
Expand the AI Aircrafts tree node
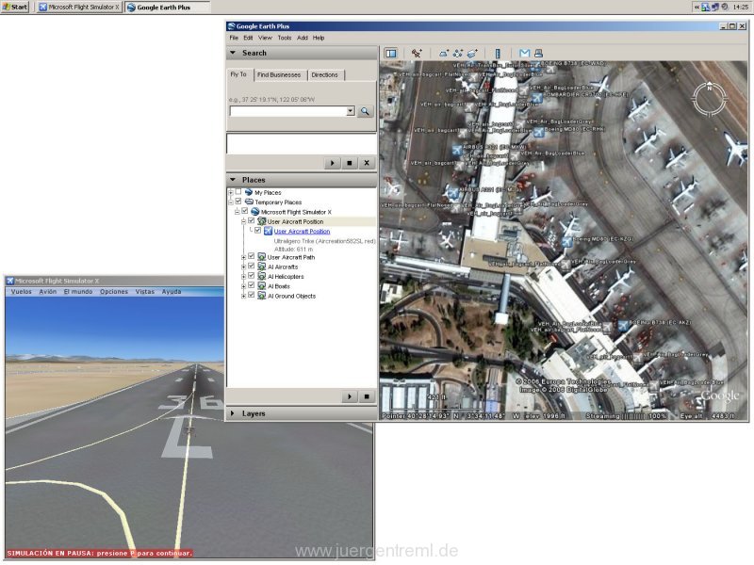244,267
